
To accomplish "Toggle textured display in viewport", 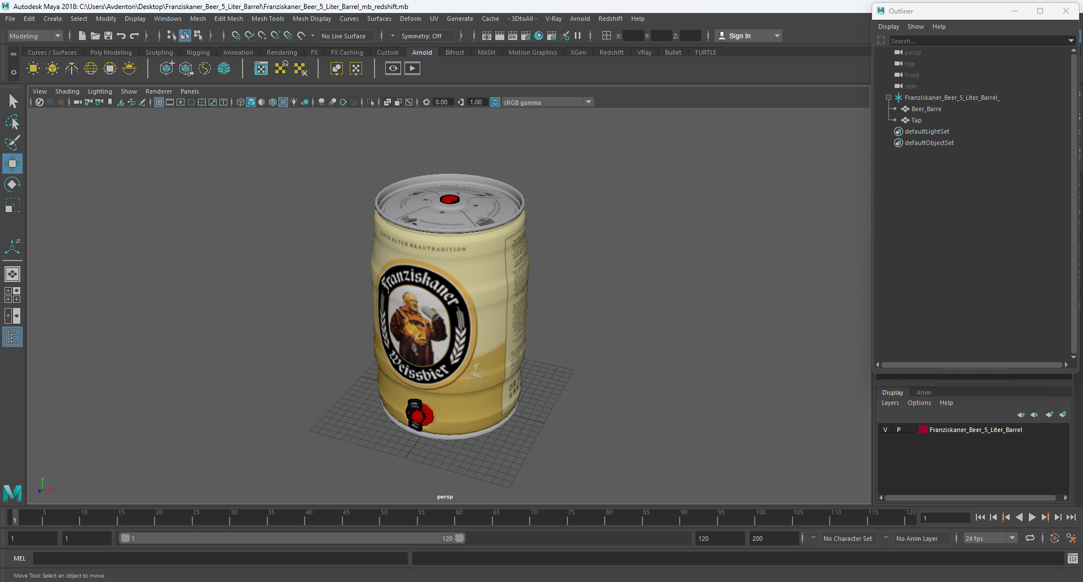I will 284,102.
